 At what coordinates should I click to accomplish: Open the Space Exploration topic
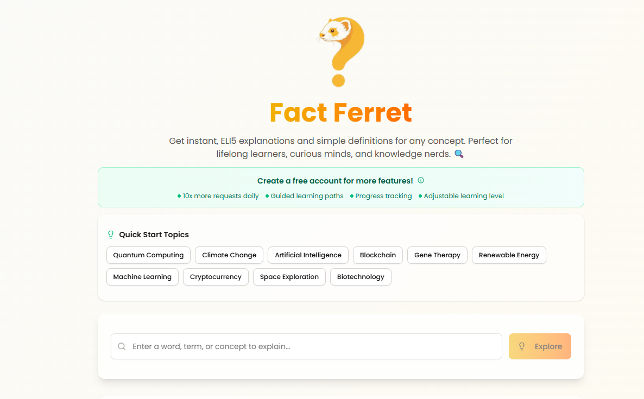tap(289, 277)
